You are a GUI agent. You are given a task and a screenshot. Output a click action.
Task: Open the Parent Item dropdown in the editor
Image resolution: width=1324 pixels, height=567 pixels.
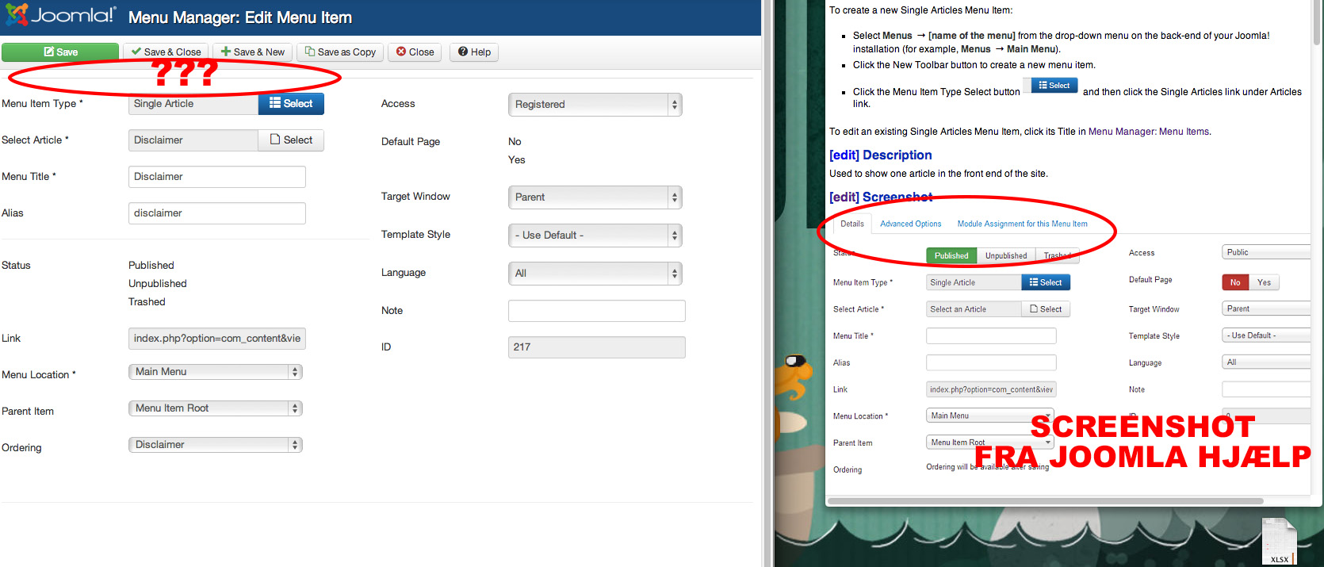tap(216, 408)
